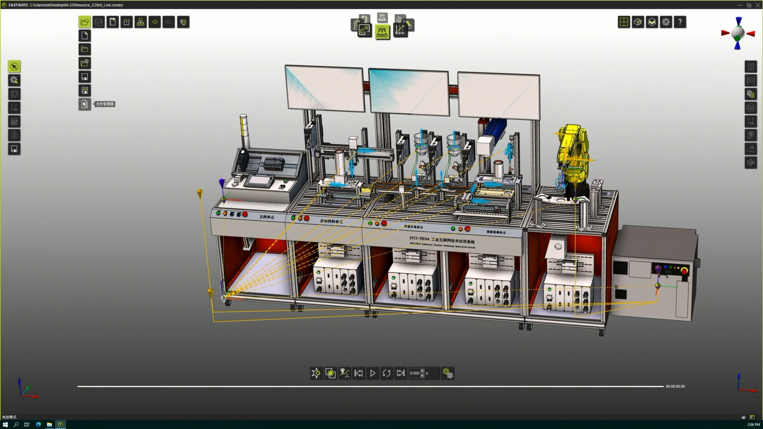Select the analysis graph workbench icon
Viewport: 763px width, 429px height.
coord(400,30)
